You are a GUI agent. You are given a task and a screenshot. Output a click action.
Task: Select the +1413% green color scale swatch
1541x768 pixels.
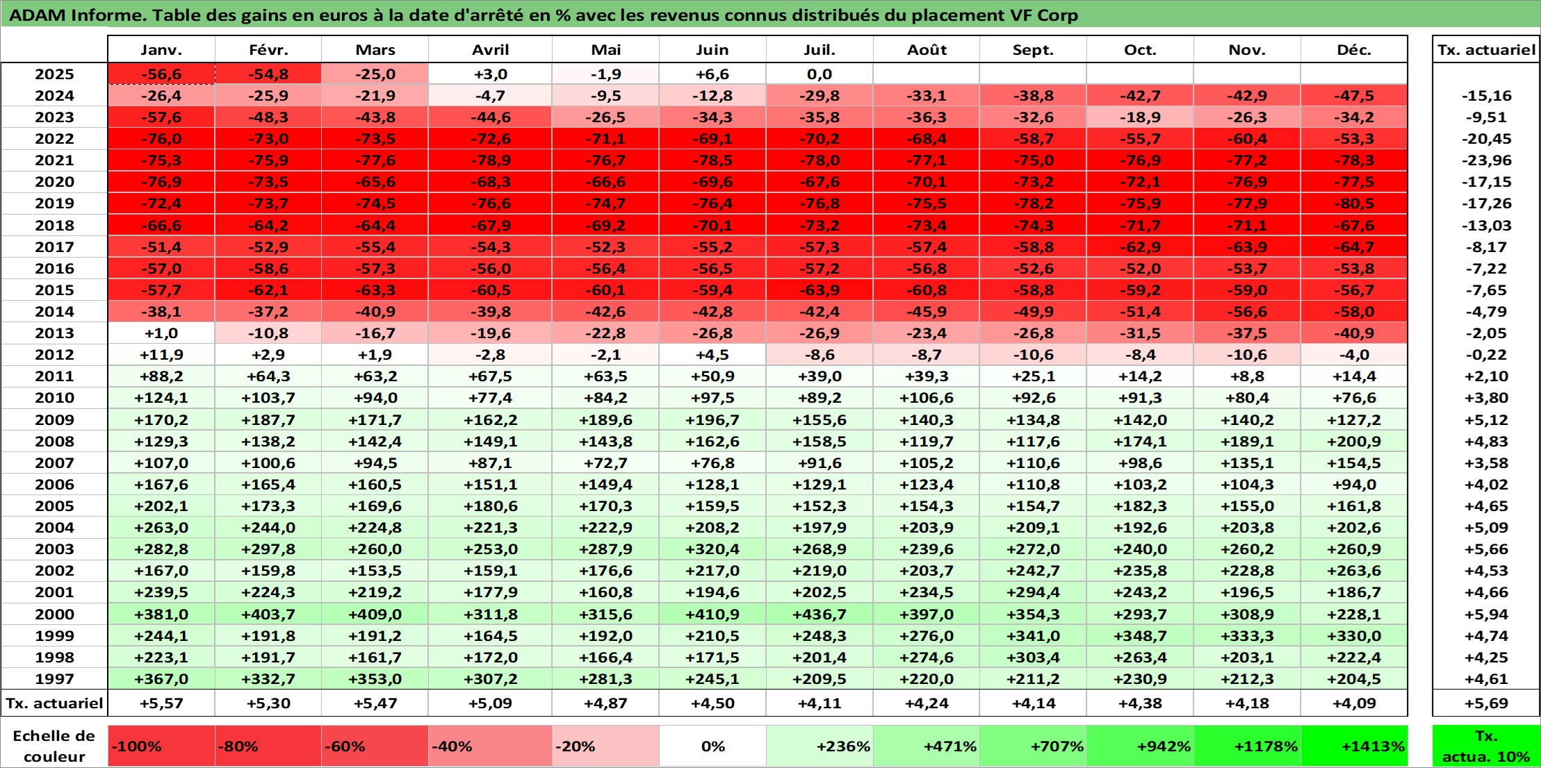(1354, 746)
